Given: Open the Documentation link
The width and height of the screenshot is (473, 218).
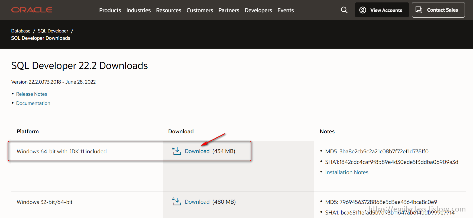Looking at the screenshot, I should point(33,103).
